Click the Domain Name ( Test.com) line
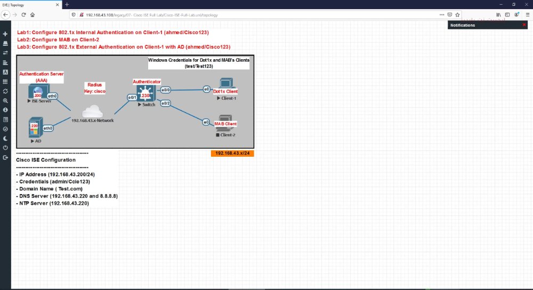This screenshot has height=290, width=533. [x=49, y=189]
